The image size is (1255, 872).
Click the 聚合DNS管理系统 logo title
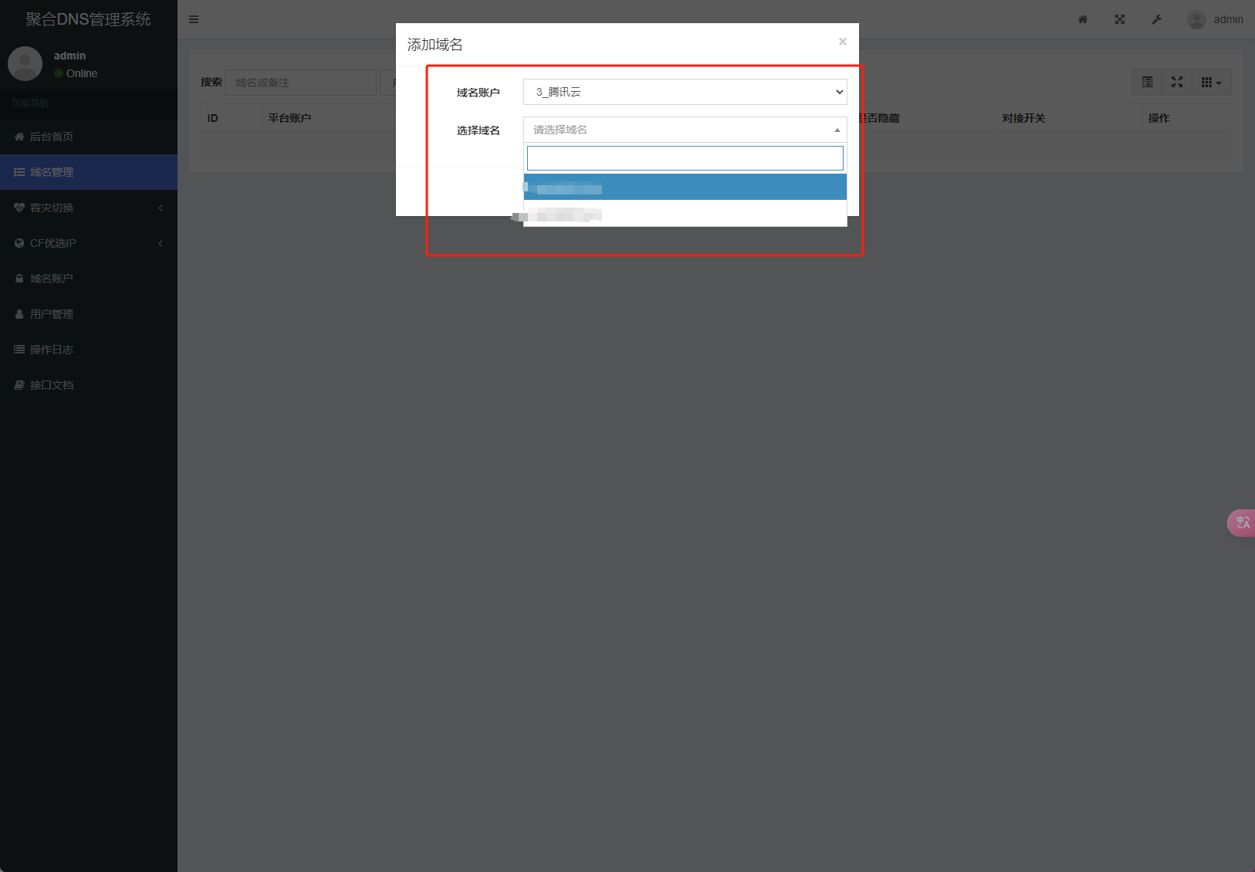[89, 19]
